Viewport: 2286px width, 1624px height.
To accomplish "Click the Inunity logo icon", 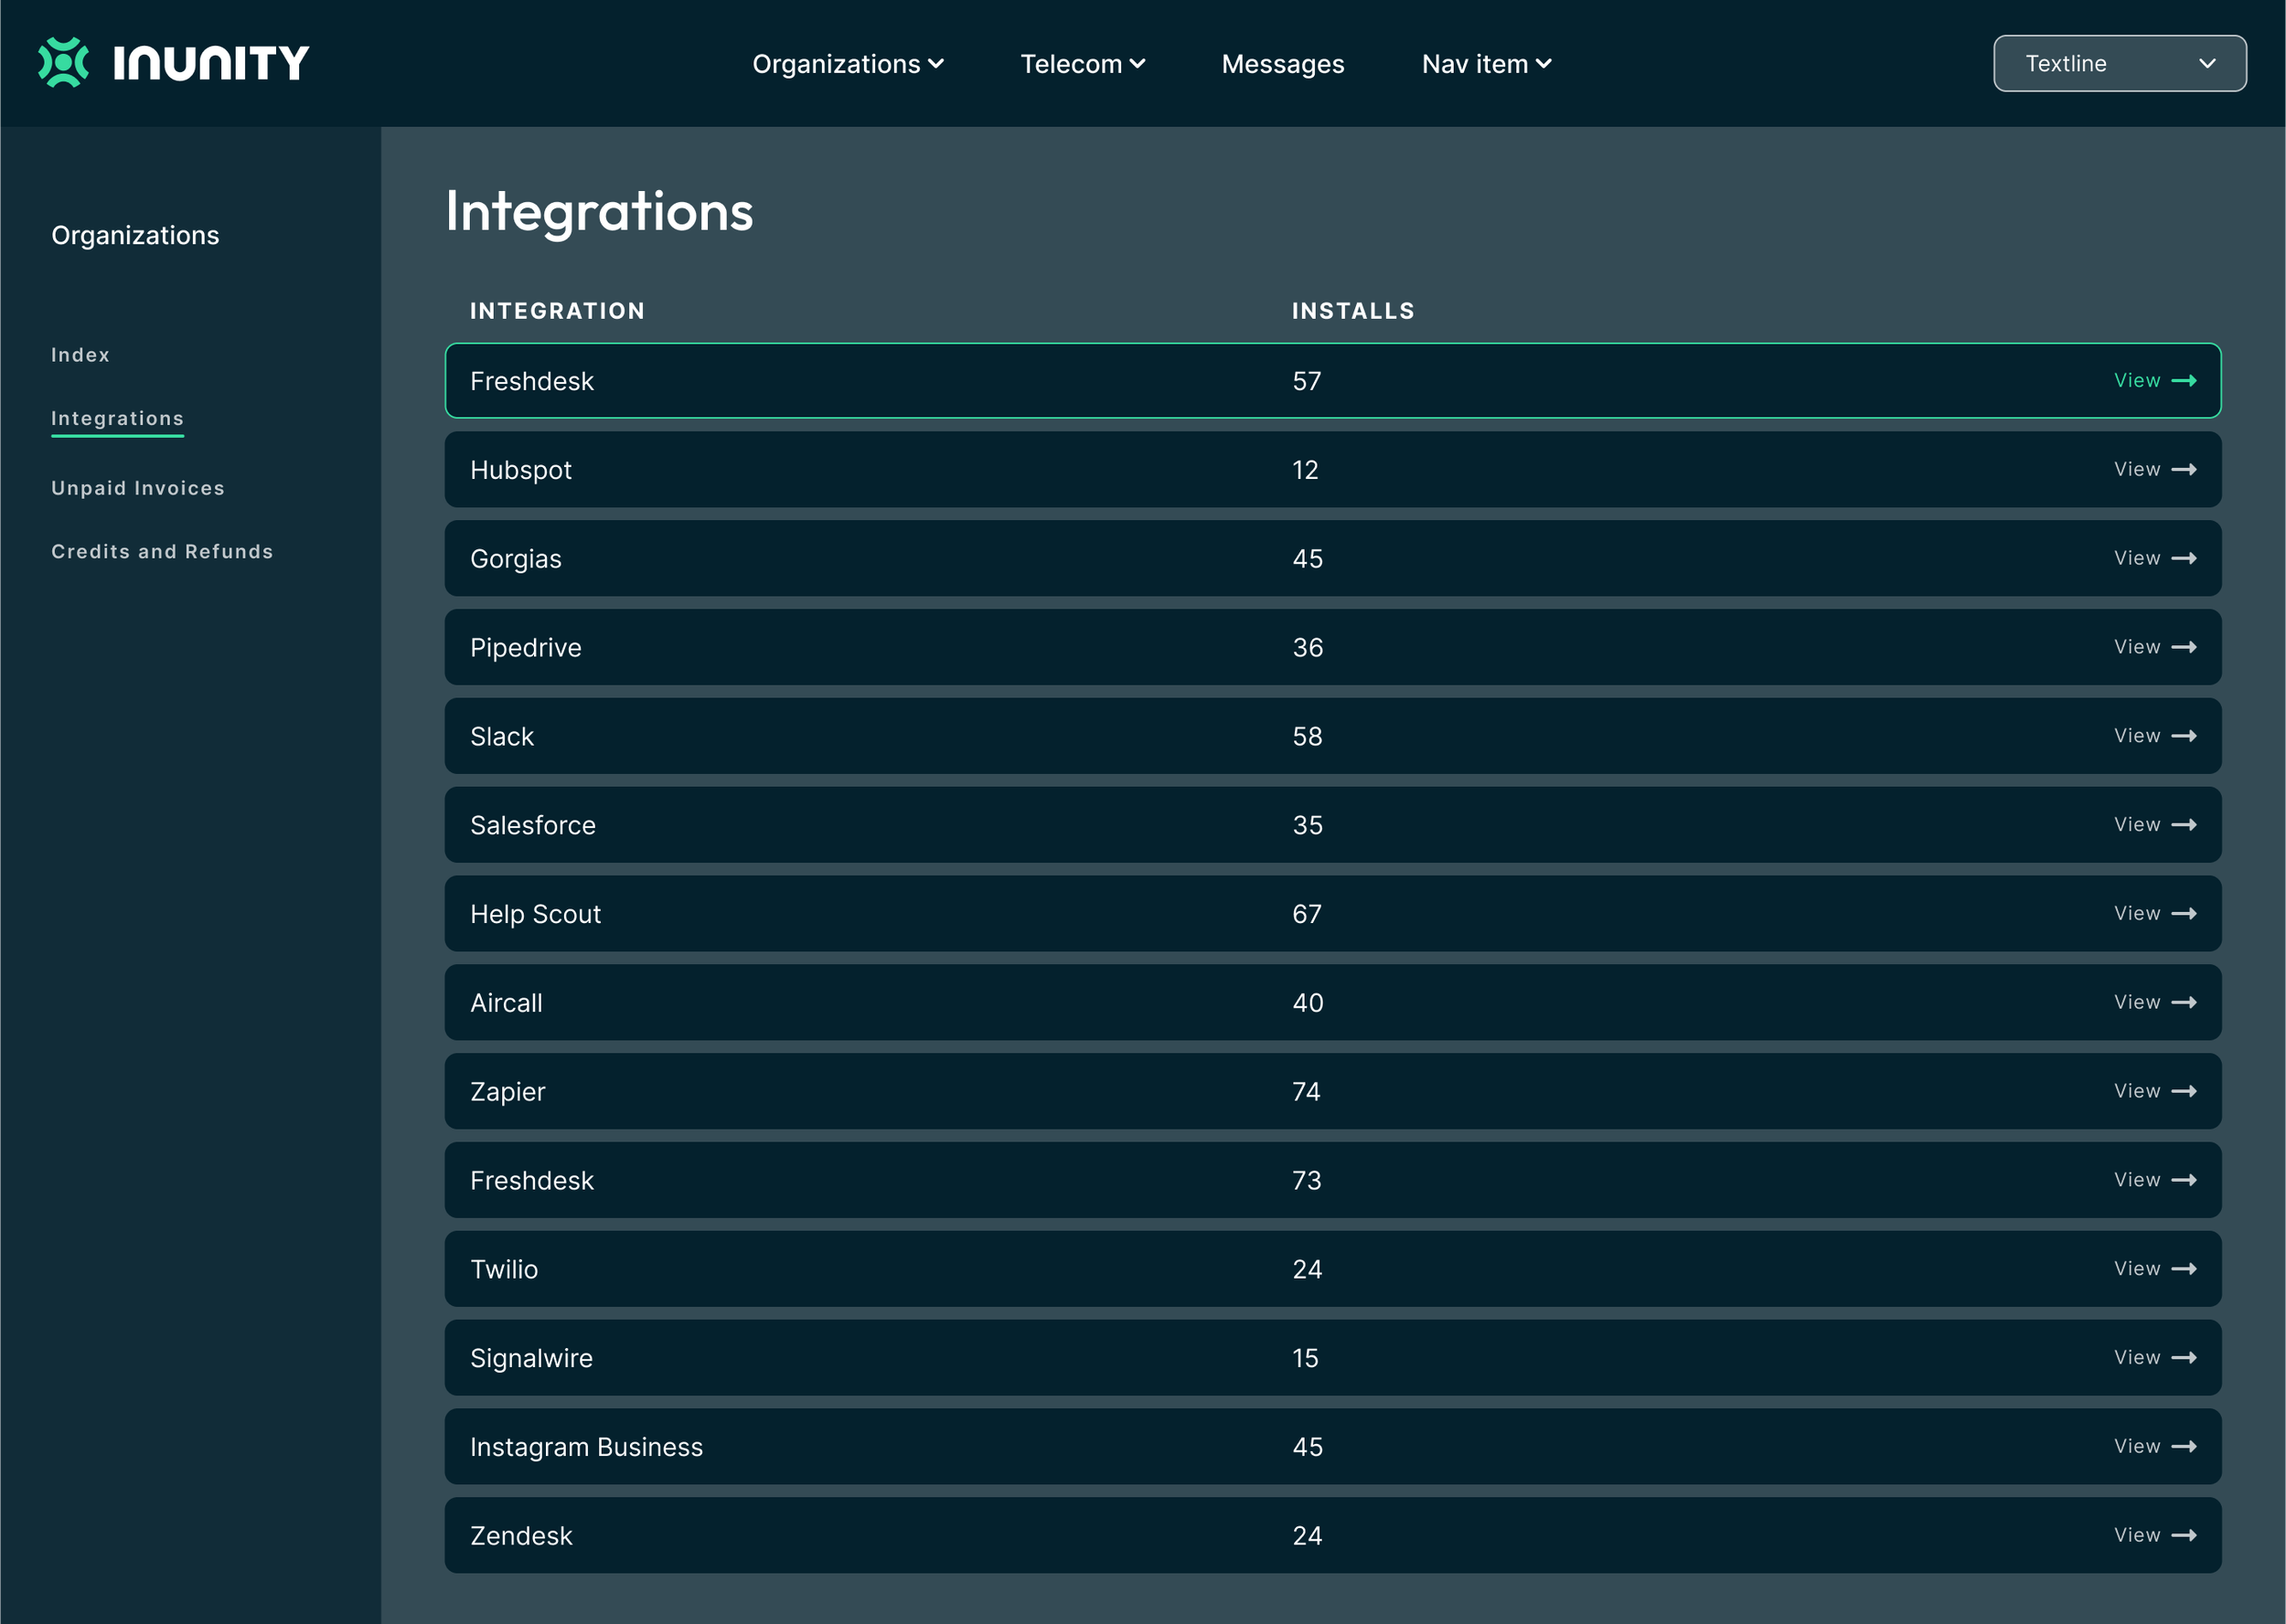I will pos(63,63).
